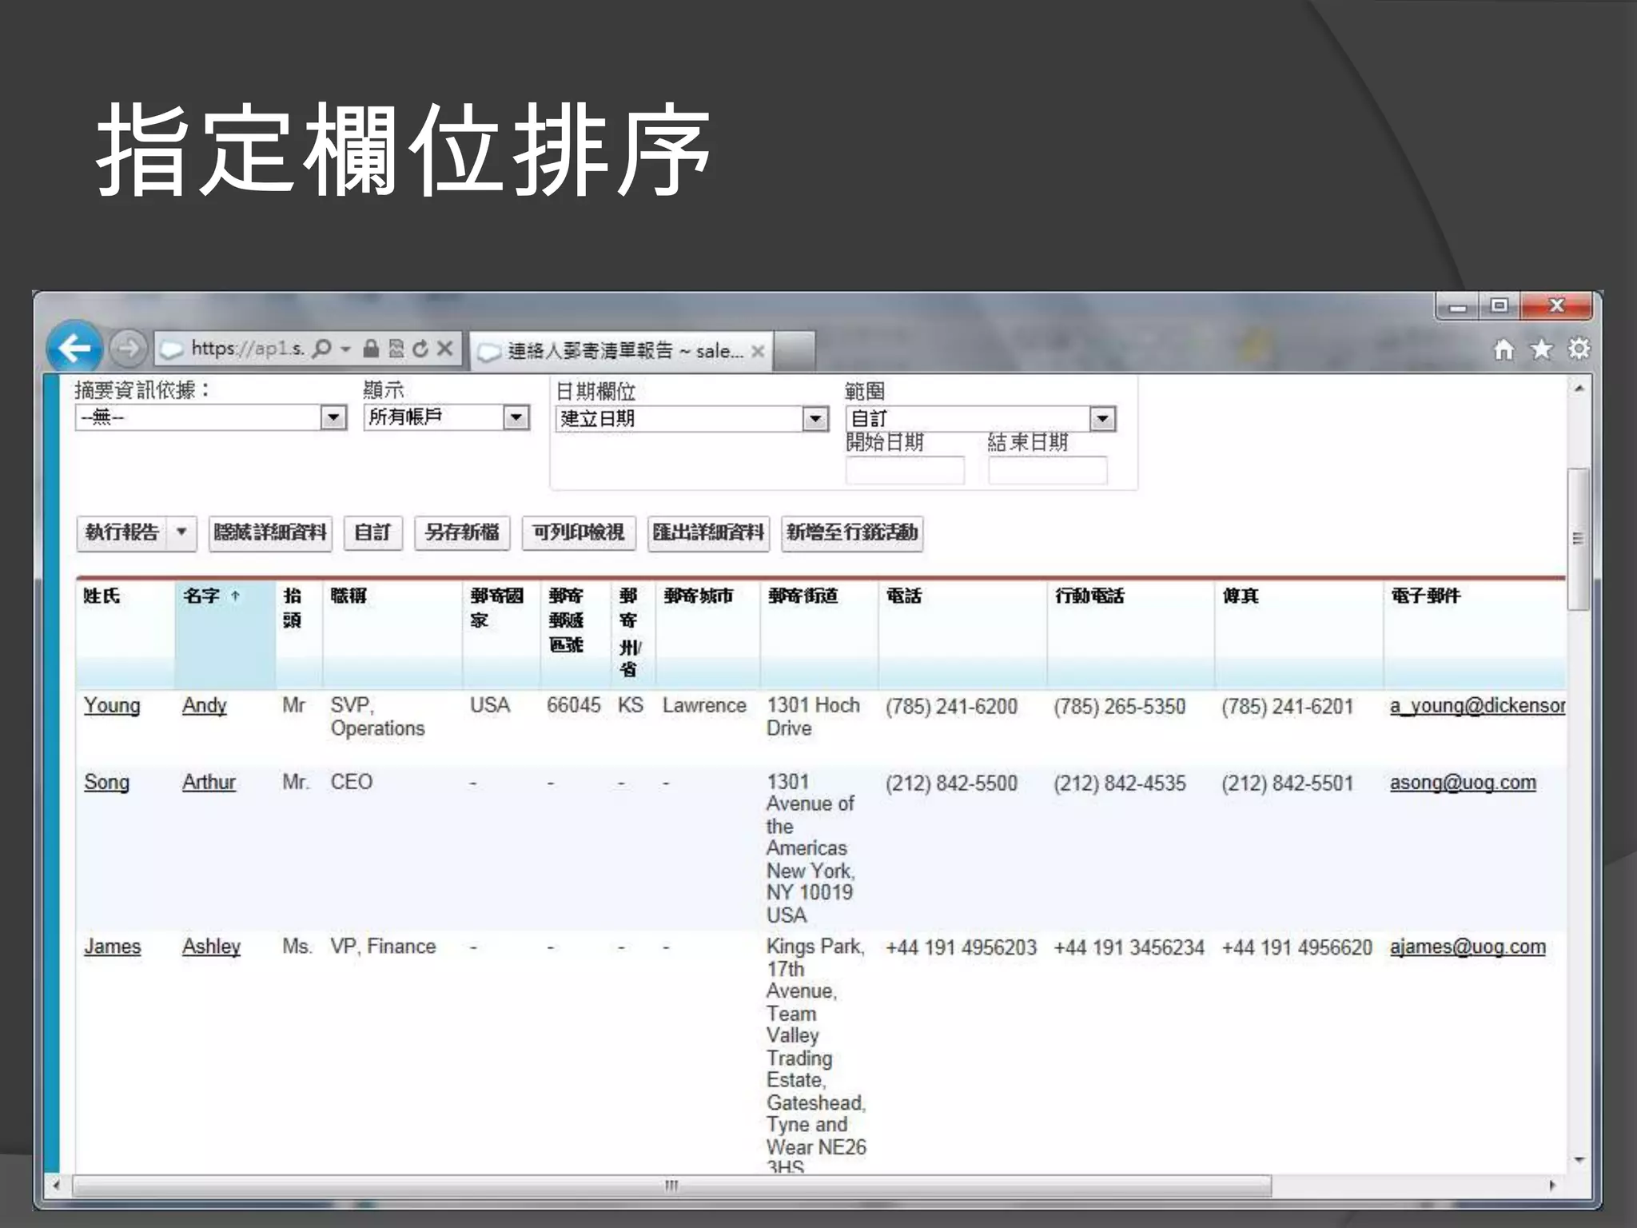Open the James last name link
Screen dimensions: 1637x1228
point(113,947)
